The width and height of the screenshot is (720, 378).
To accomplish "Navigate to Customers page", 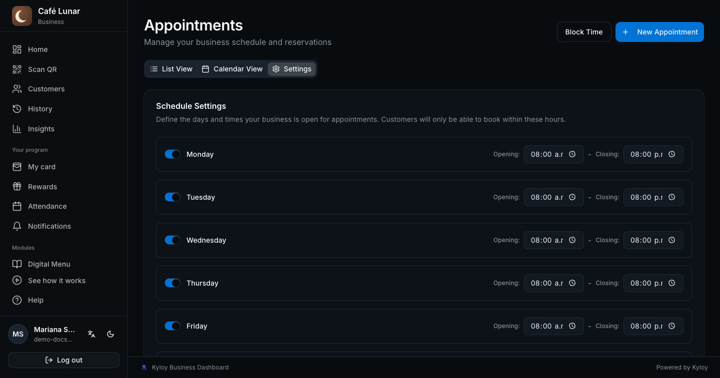I will coord(63,89).
